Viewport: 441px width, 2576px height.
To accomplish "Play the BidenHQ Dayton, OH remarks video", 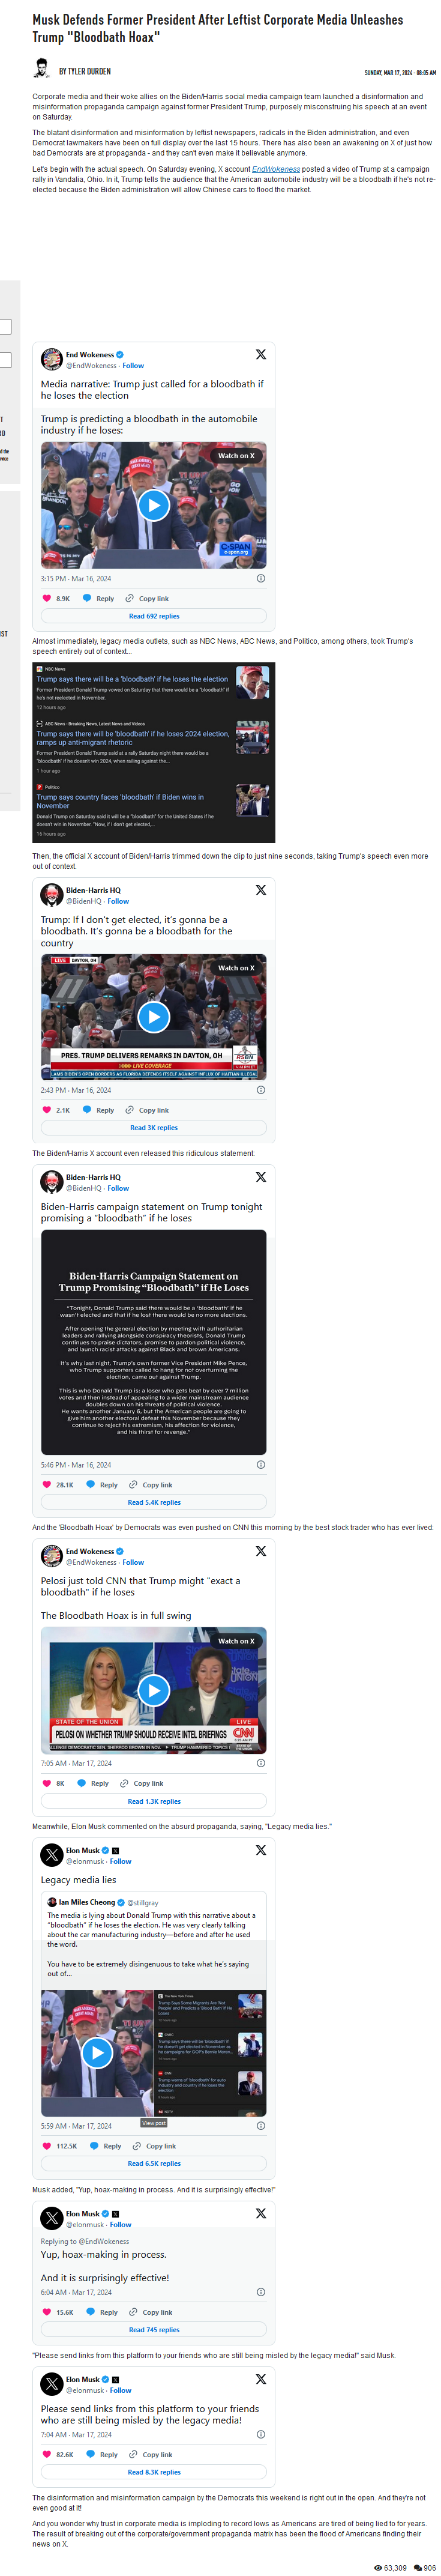I will 153,1016.
